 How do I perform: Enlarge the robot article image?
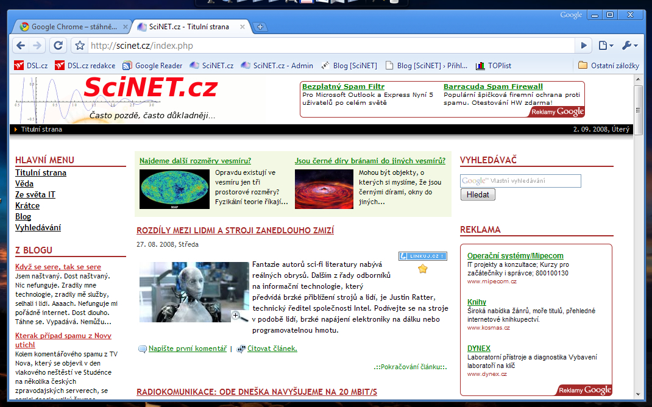coord(194,292)
